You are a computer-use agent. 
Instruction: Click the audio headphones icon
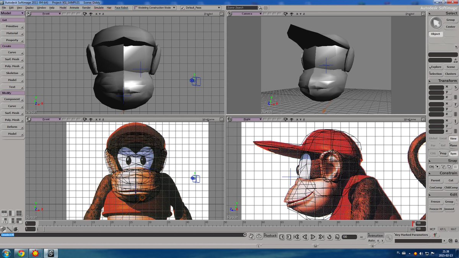point(337,237)
